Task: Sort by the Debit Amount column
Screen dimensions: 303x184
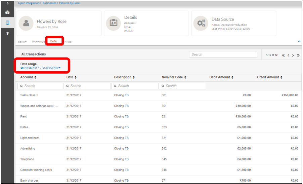Action: [221, 77]
